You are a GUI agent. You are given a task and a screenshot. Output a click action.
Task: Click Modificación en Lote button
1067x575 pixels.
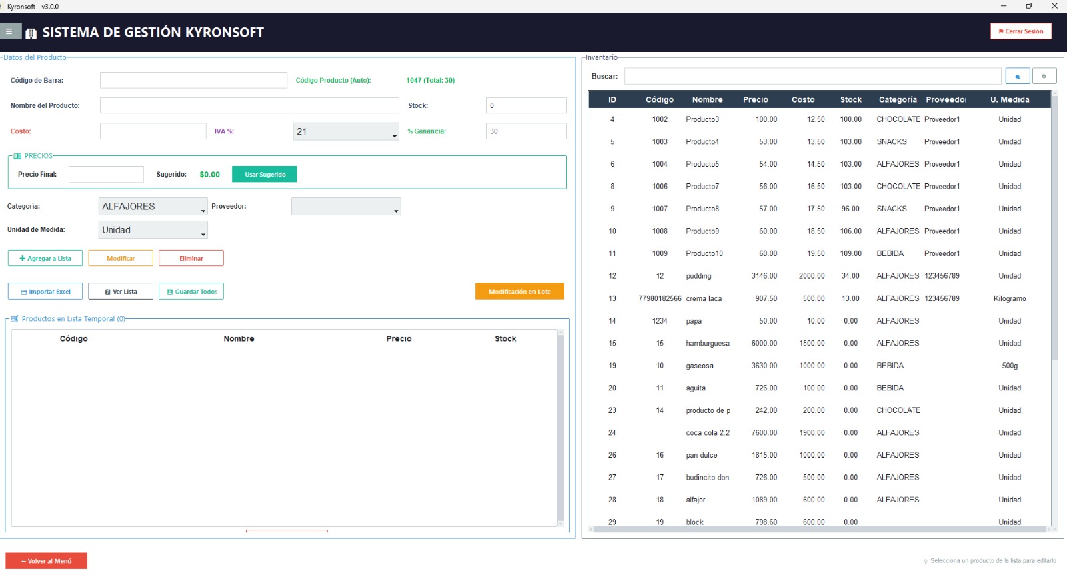[519, 292]
